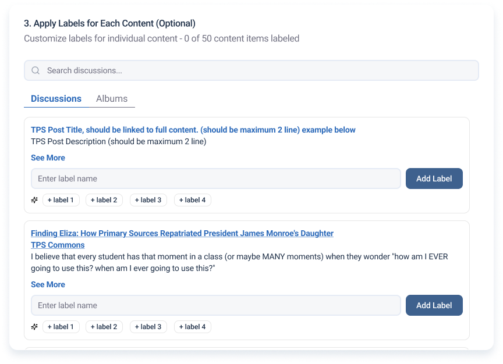Add suggested label 2 to Finding Eliza
The image size is (503, 364).
[x=104, y=327]
